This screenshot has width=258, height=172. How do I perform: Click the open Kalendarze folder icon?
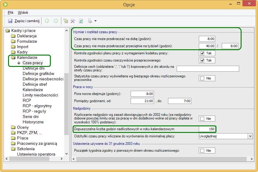pos(13,58)
